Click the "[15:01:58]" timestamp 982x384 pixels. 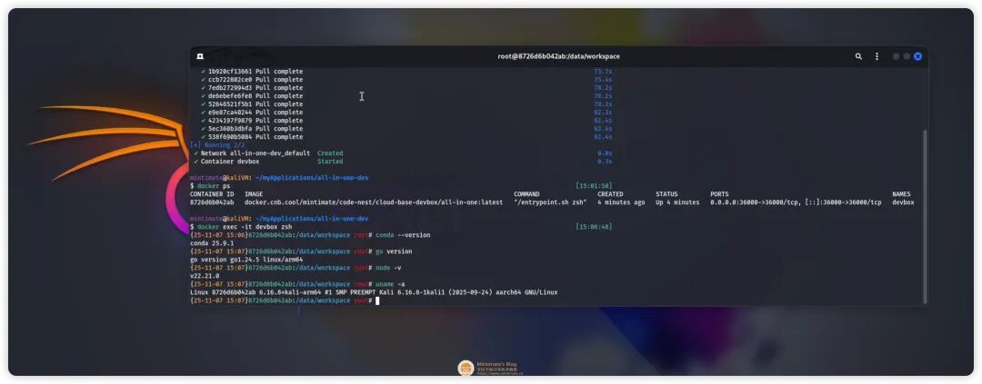(x=594, y=186)
